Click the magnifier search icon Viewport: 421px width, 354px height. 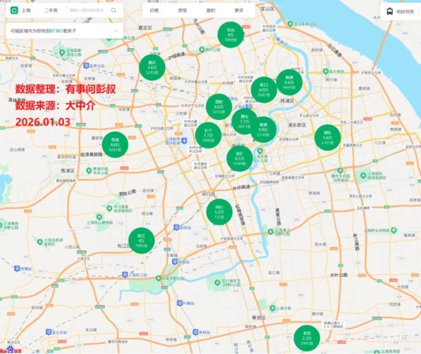(x=114, y=11)
